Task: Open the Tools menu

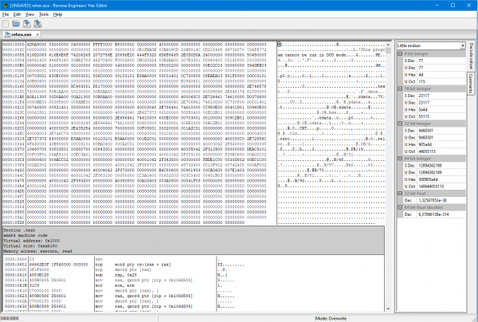Action: (43, 14)
